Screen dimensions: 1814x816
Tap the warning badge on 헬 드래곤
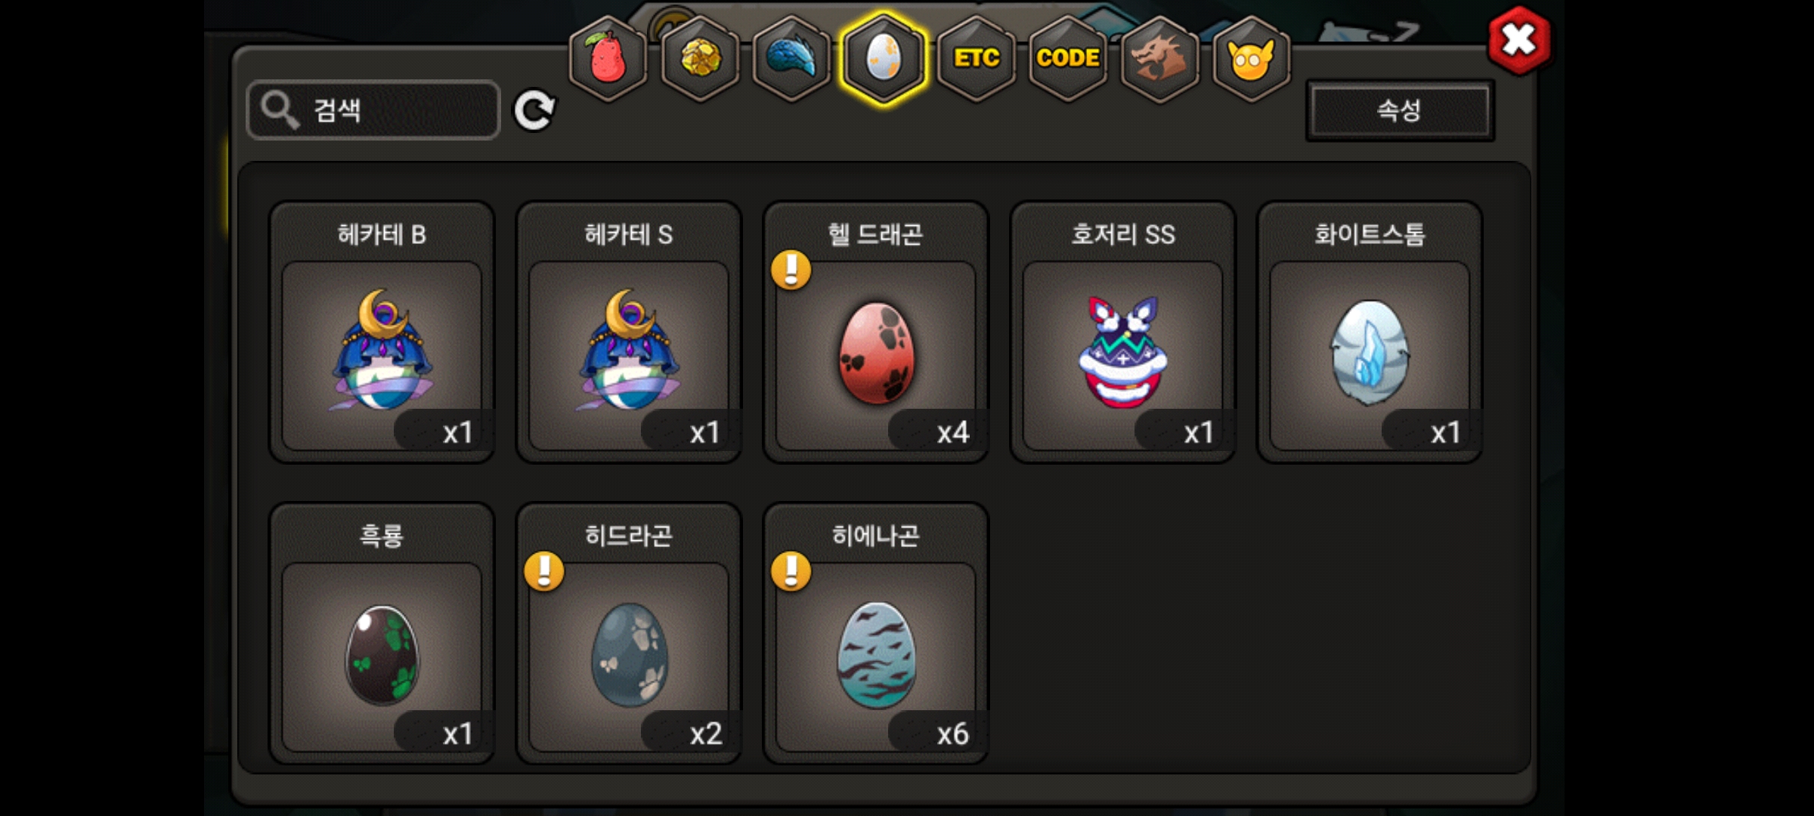(791, 270)
